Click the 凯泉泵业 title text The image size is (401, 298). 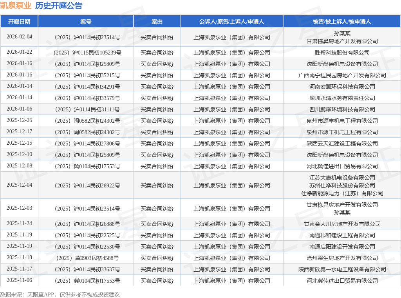pos(16,5)
